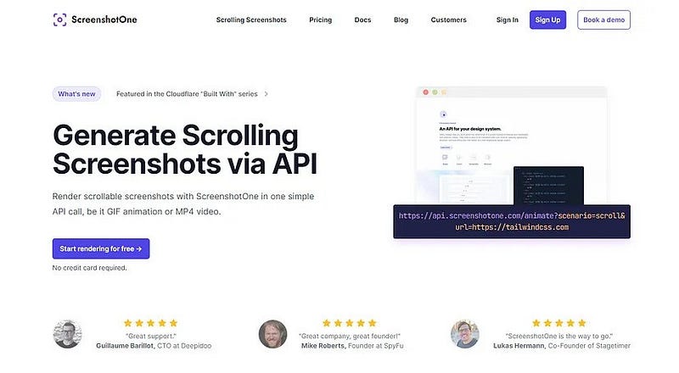This screenshot has height=373, width=679.
Task: Click Mike Roberts, Founder at SpyFu text
Action: click(352, 346)
